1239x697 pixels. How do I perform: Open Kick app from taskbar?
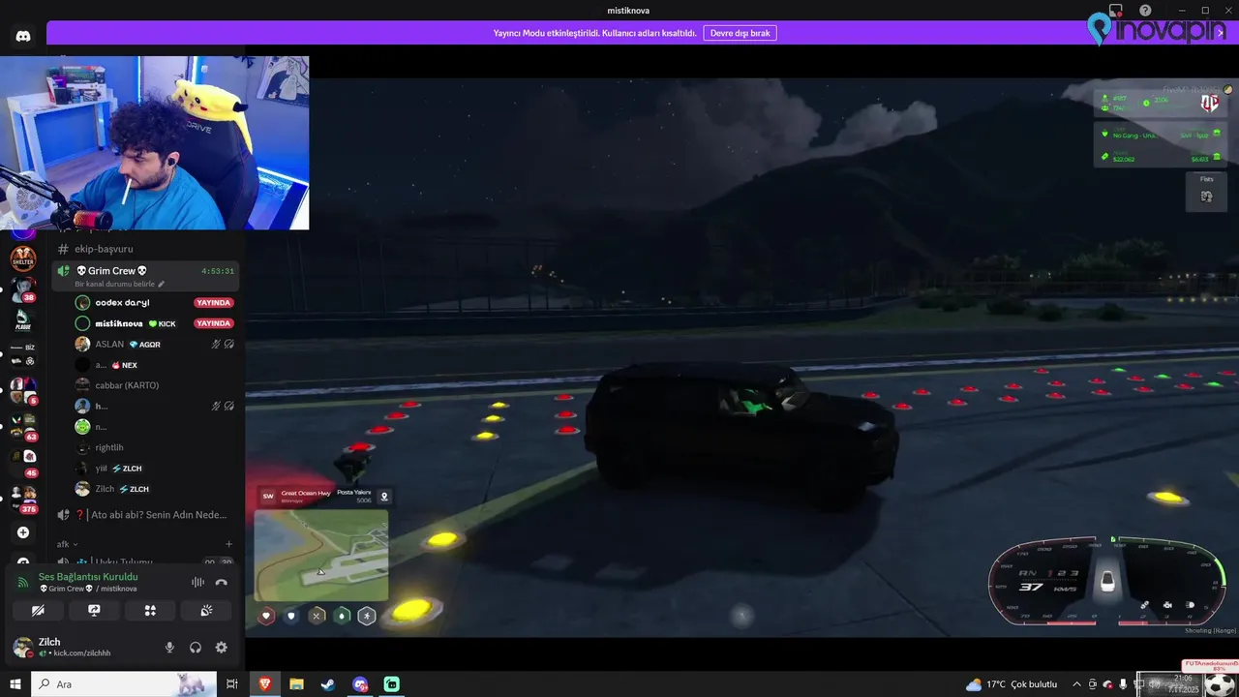pos(392,684)
